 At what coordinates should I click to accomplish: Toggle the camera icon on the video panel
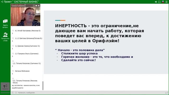point(36,6)
